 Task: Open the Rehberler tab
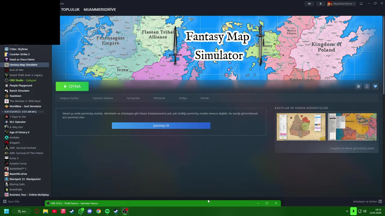click(x=159, y=98)
